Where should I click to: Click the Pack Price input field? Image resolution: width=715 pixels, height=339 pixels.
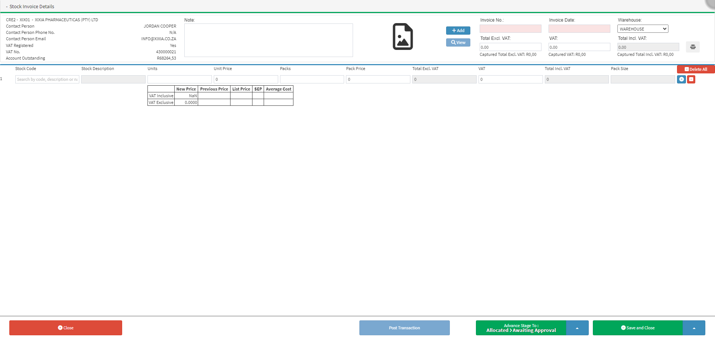[x=378, y=79]
